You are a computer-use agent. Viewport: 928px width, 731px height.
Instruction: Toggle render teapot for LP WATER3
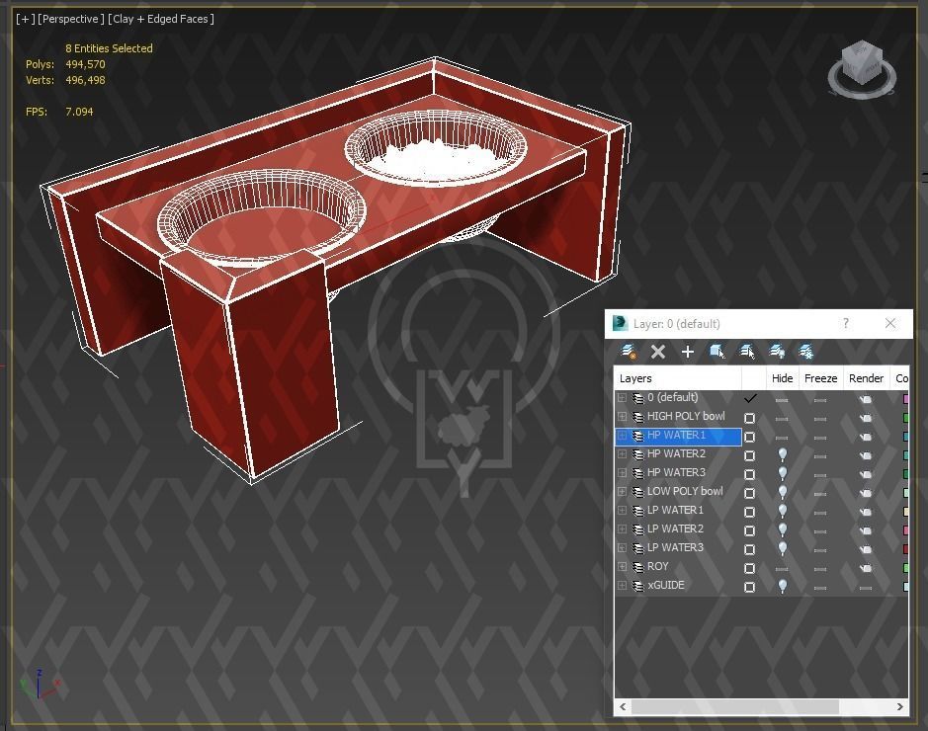pos(866,549)
